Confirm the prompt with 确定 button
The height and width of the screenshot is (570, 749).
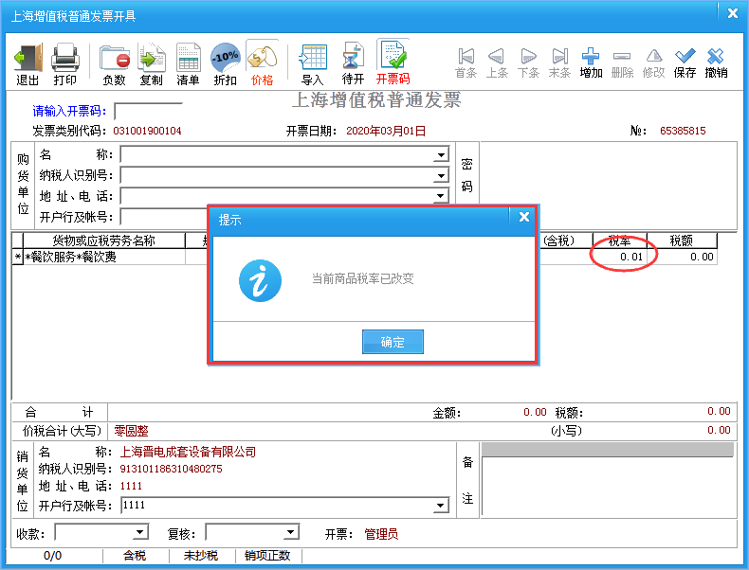[393, 342]
